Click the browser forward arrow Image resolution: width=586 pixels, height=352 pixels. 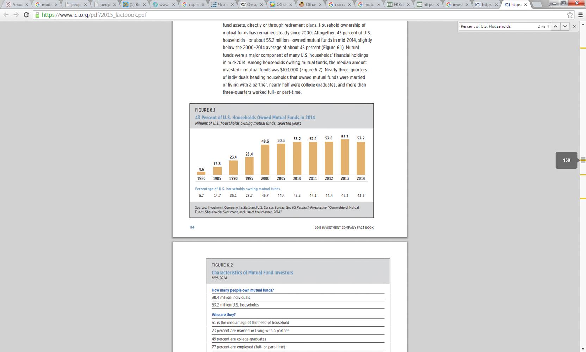click(x=16, y=15)
